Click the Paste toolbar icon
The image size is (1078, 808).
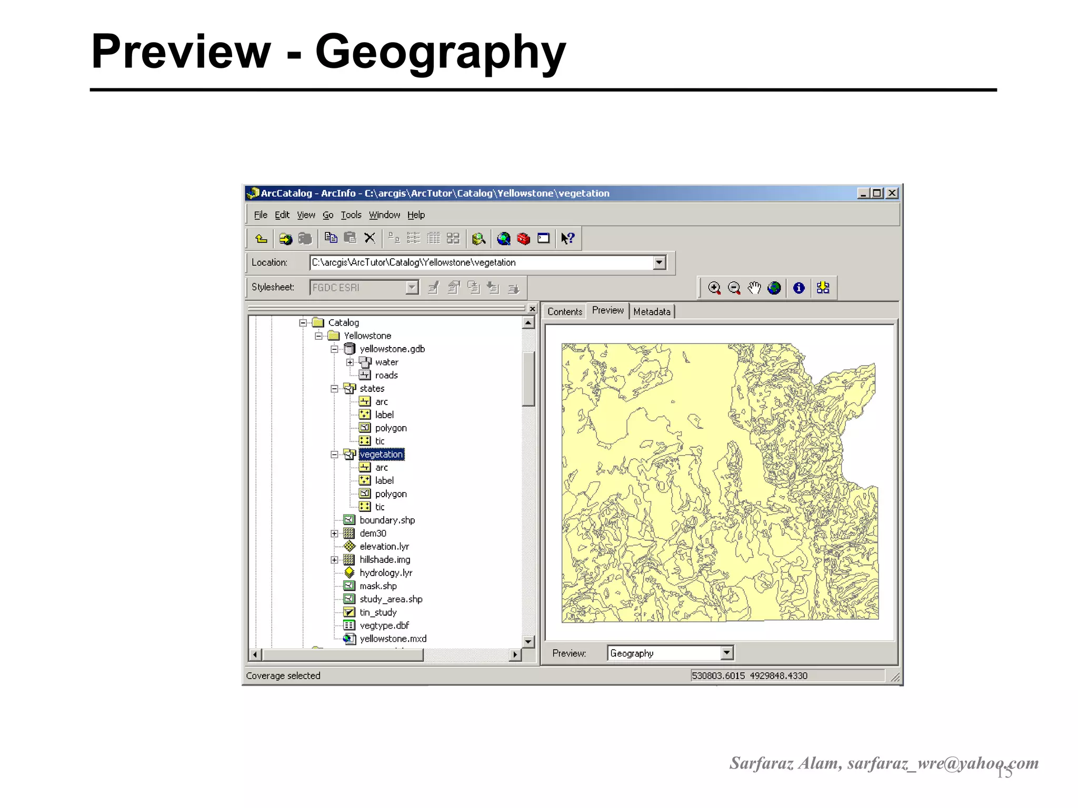[350, 238]
